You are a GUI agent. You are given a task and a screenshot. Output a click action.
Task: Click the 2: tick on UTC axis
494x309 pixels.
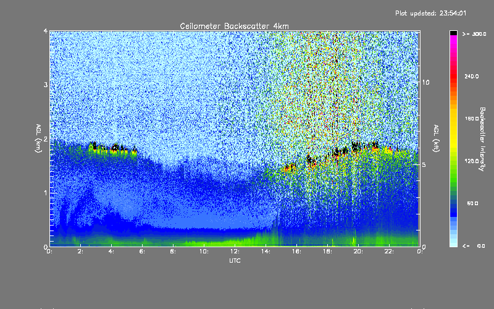[80, 252]
